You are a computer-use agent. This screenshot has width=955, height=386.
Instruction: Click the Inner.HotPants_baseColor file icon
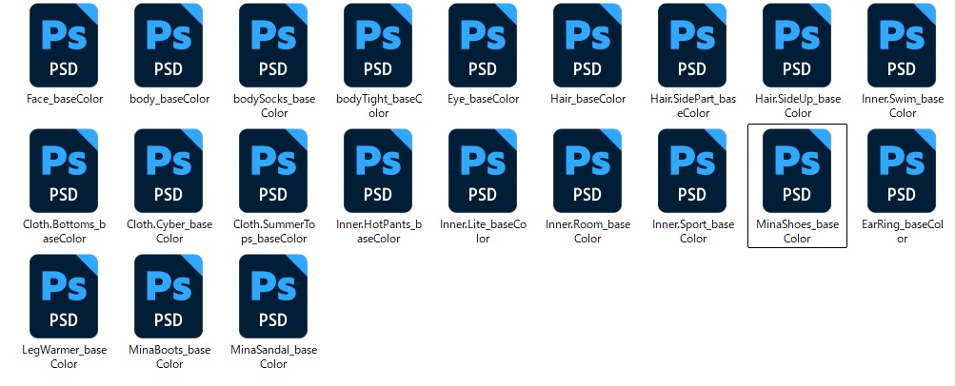[x=378, y=171]
